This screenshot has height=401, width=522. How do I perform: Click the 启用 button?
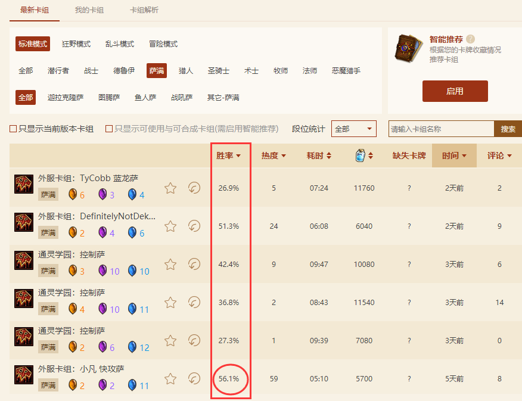pyautogui.click(x=455, y=91)
